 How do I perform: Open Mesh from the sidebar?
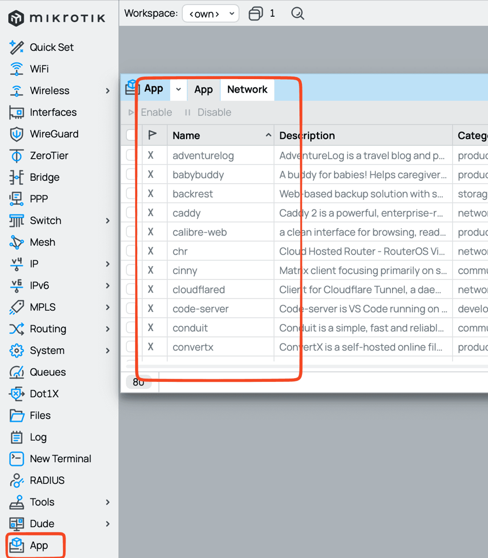tap(32, 242)
